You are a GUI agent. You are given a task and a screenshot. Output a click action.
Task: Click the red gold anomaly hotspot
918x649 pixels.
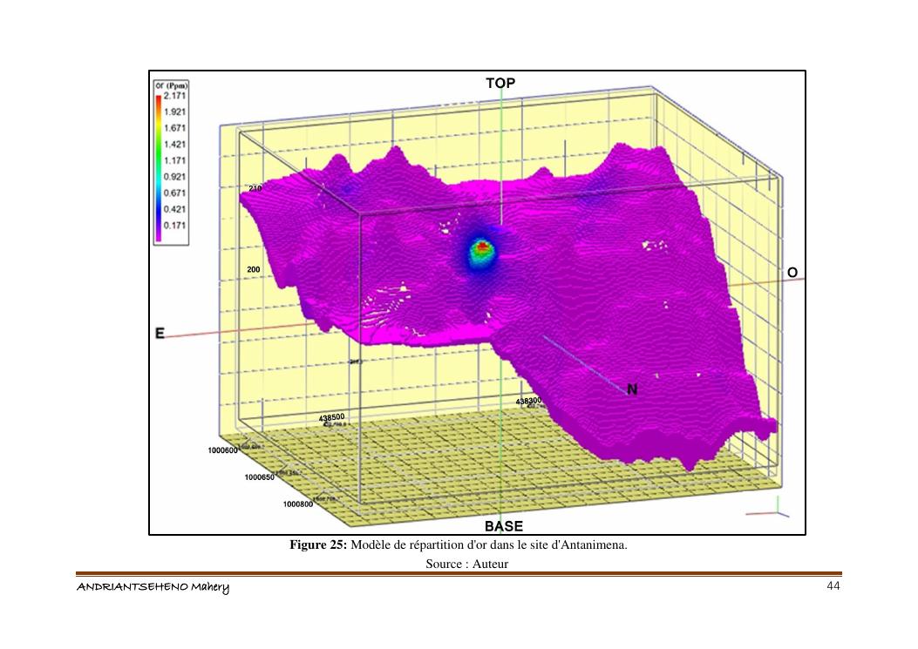click(482, 248)
